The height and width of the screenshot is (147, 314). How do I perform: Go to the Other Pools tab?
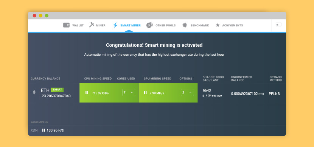click(161, 25)
